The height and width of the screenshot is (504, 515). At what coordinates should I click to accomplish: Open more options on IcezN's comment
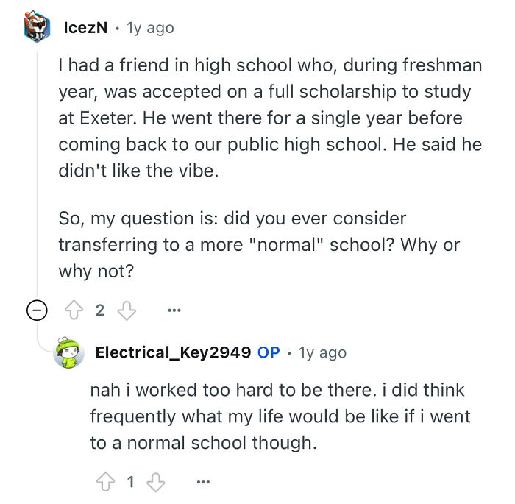coord(174,310)
